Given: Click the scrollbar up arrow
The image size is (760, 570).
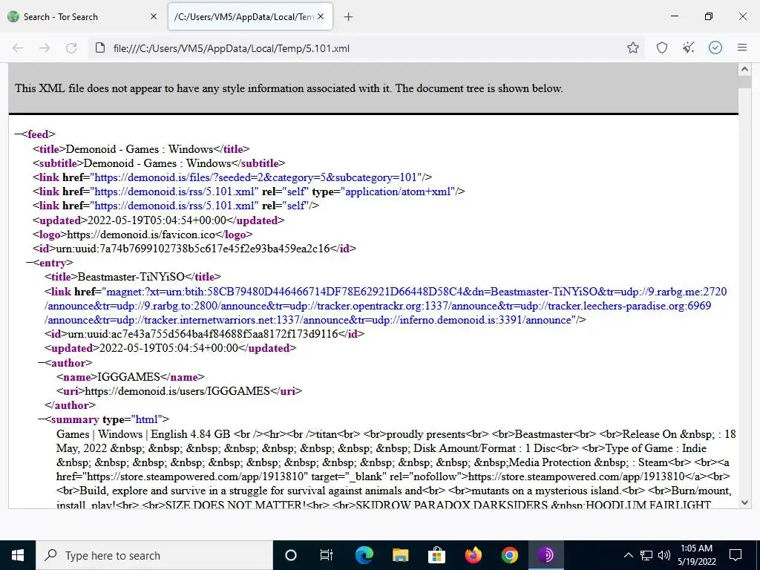Looking at the screenshot, I should (x=744, y=69).
